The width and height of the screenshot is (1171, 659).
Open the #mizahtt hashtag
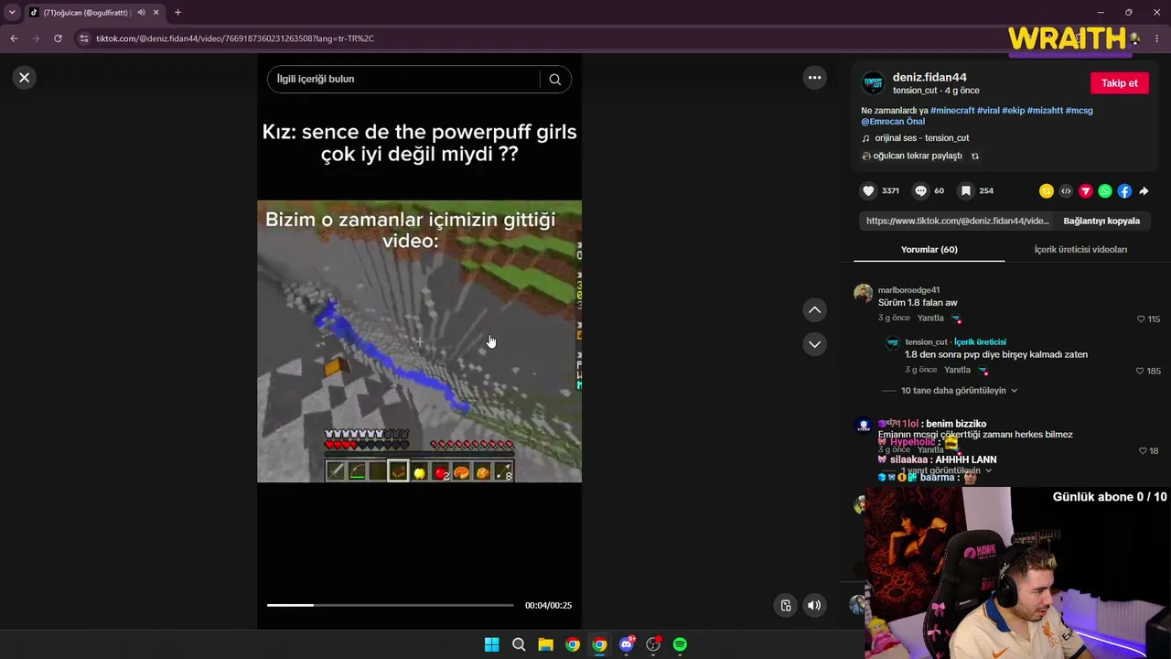(x=1045, y=111)
